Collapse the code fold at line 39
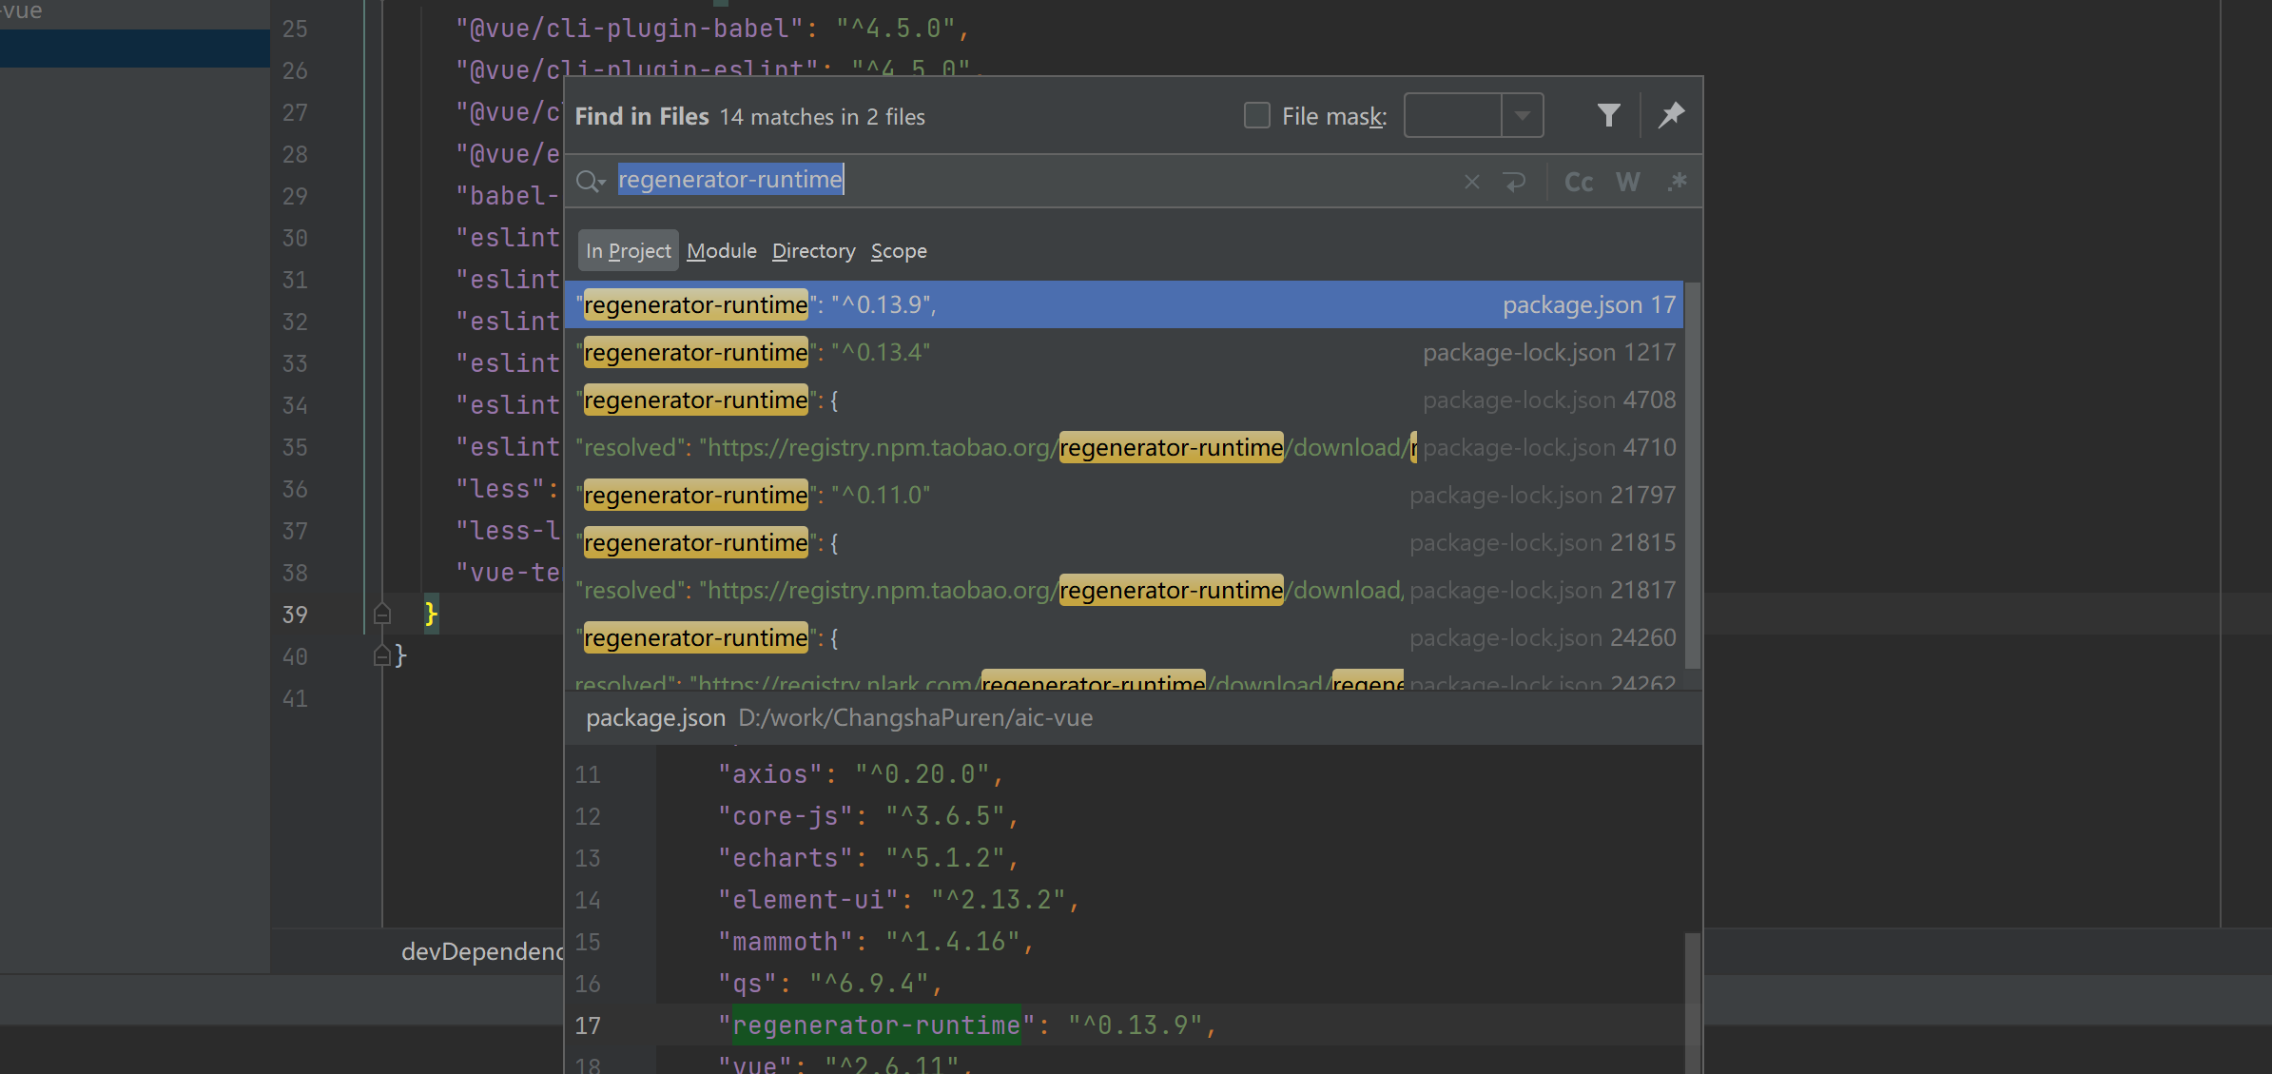The image size is (2272, 1074). click(382, 614)
